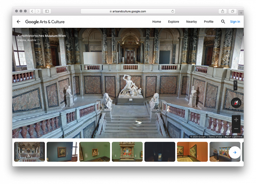Go to the Explore menu item

pos(174,22)
